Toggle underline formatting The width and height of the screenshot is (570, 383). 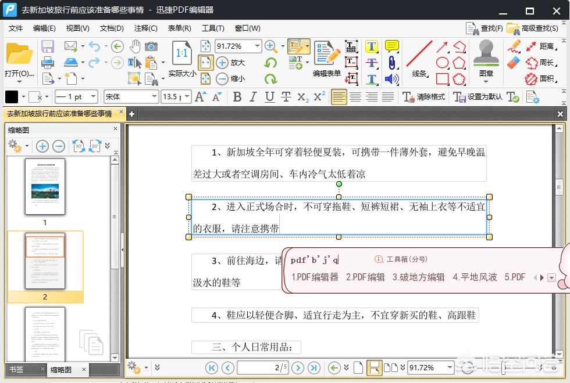268,96
